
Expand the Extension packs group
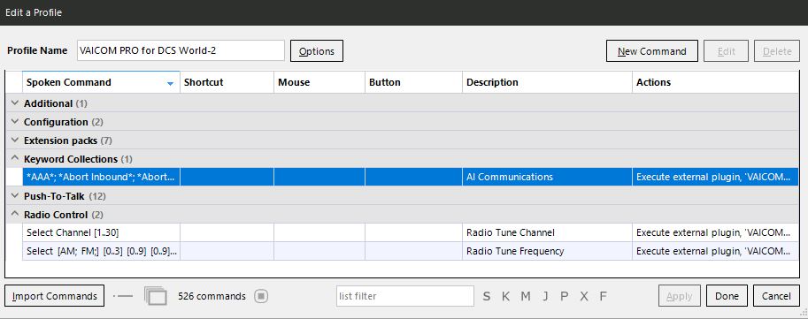point(14,140)
